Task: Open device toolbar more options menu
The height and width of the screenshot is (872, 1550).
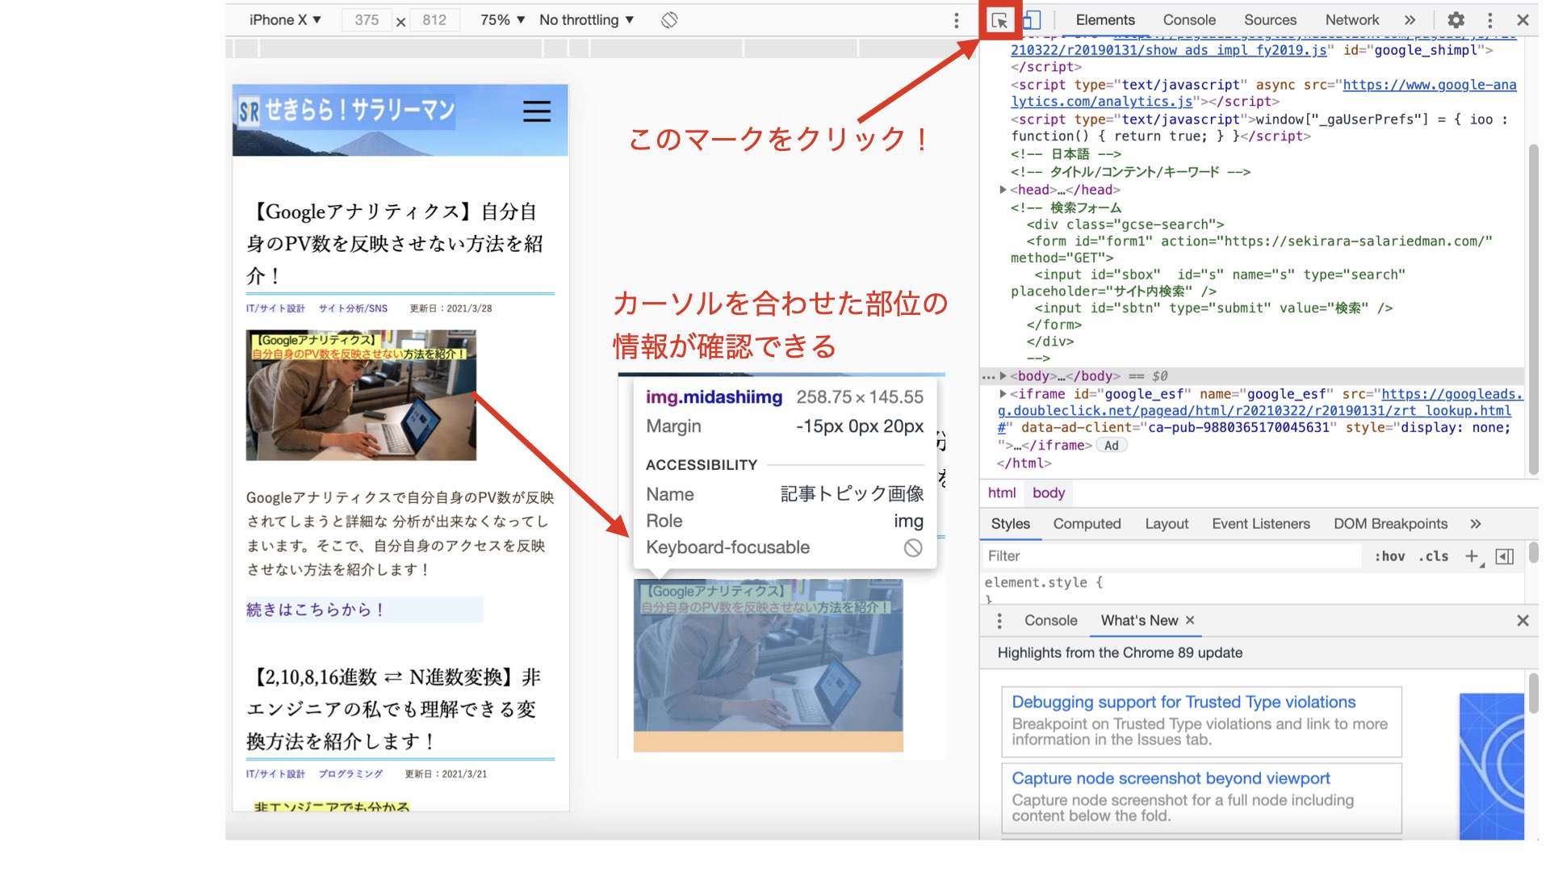Action: click(957, 20)
